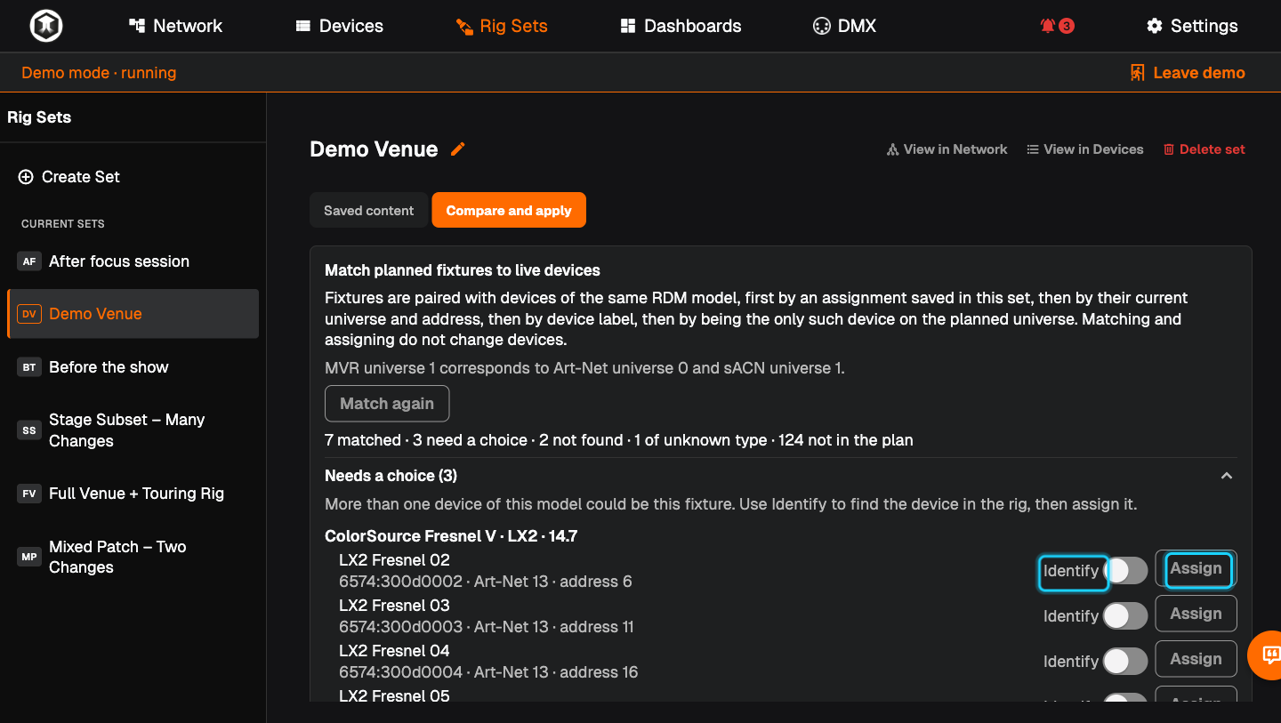The width and height of the screenshot is (1281, 723).
Task: Assign LX2 Fresnel 02 to the fixture
Action: point(1196,569)
